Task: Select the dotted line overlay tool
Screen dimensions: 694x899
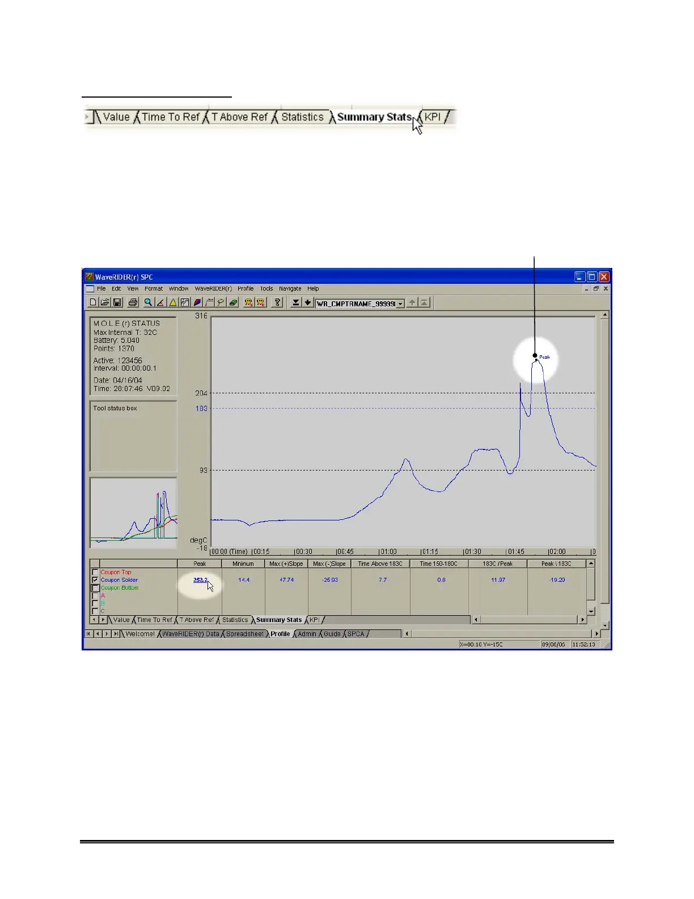Action: coord(209,303)
